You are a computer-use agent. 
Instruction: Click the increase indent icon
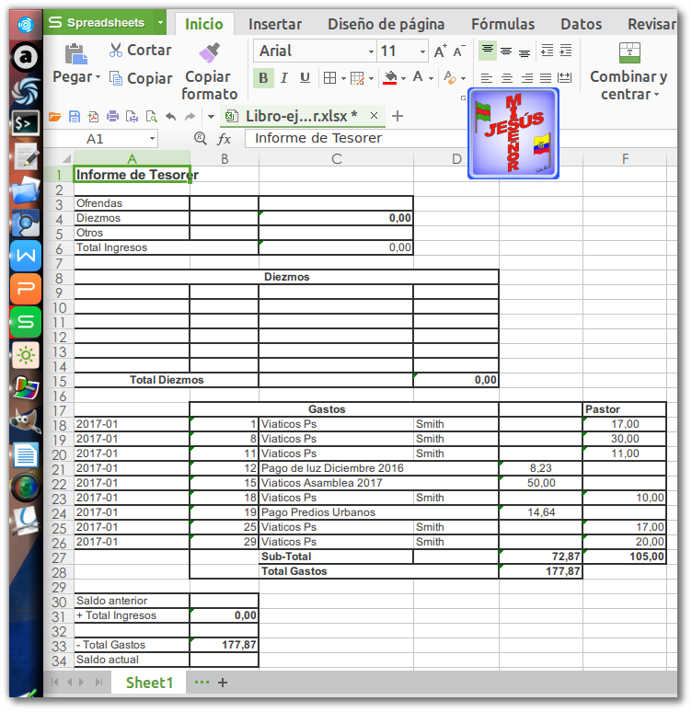coord(566,51)
